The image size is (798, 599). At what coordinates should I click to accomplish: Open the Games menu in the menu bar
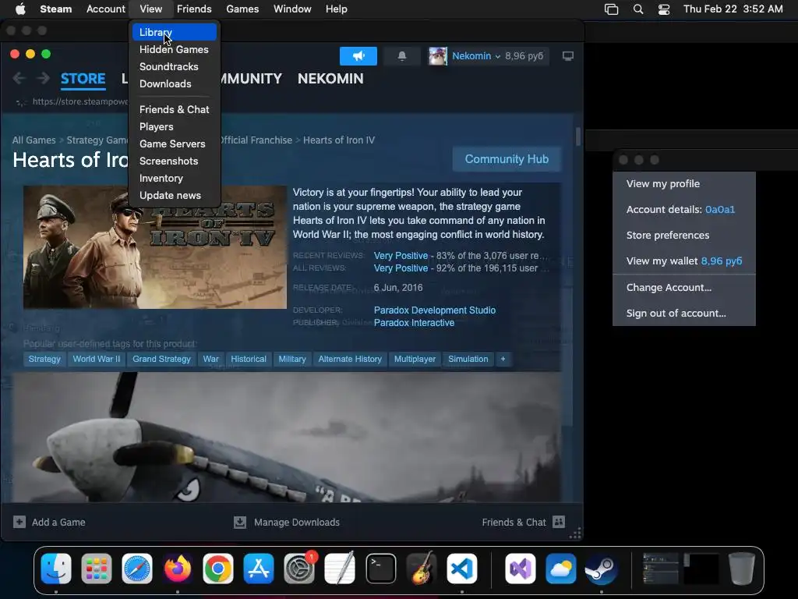tap(242, 9)
